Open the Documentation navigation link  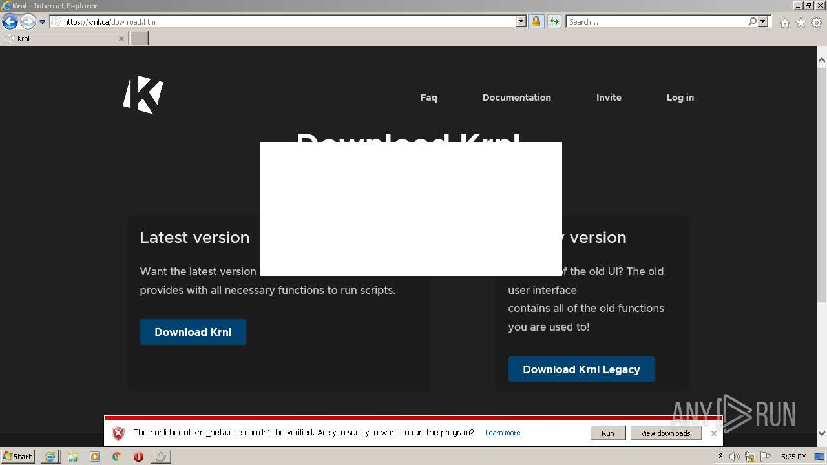517,98
